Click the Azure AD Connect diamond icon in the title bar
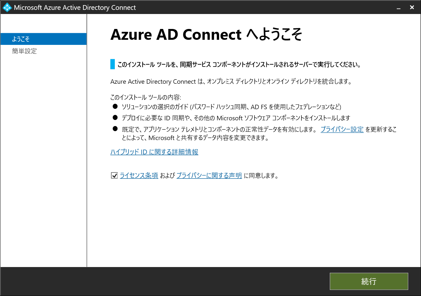Screen dimensions: 421x296 pos(6,7)
